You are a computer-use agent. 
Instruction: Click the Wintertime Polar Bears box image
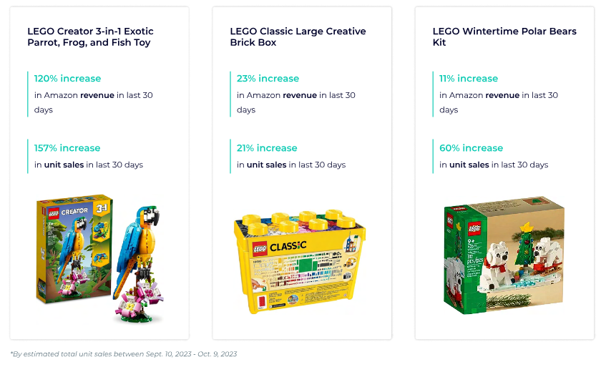pos(504,255)
